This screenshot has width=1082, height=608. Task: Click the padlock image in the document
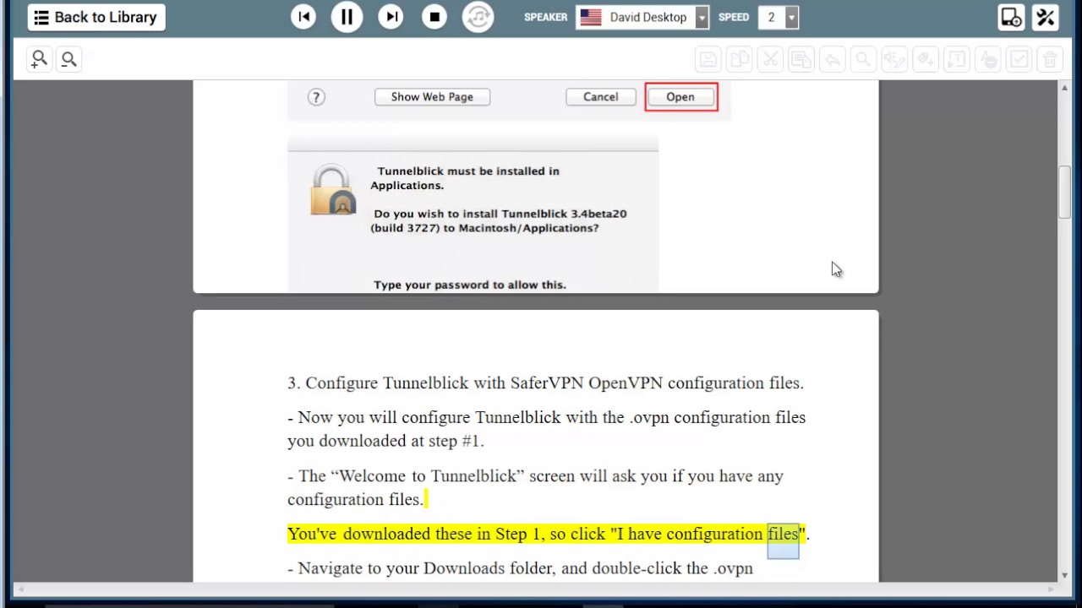click(x=333, y=189)
